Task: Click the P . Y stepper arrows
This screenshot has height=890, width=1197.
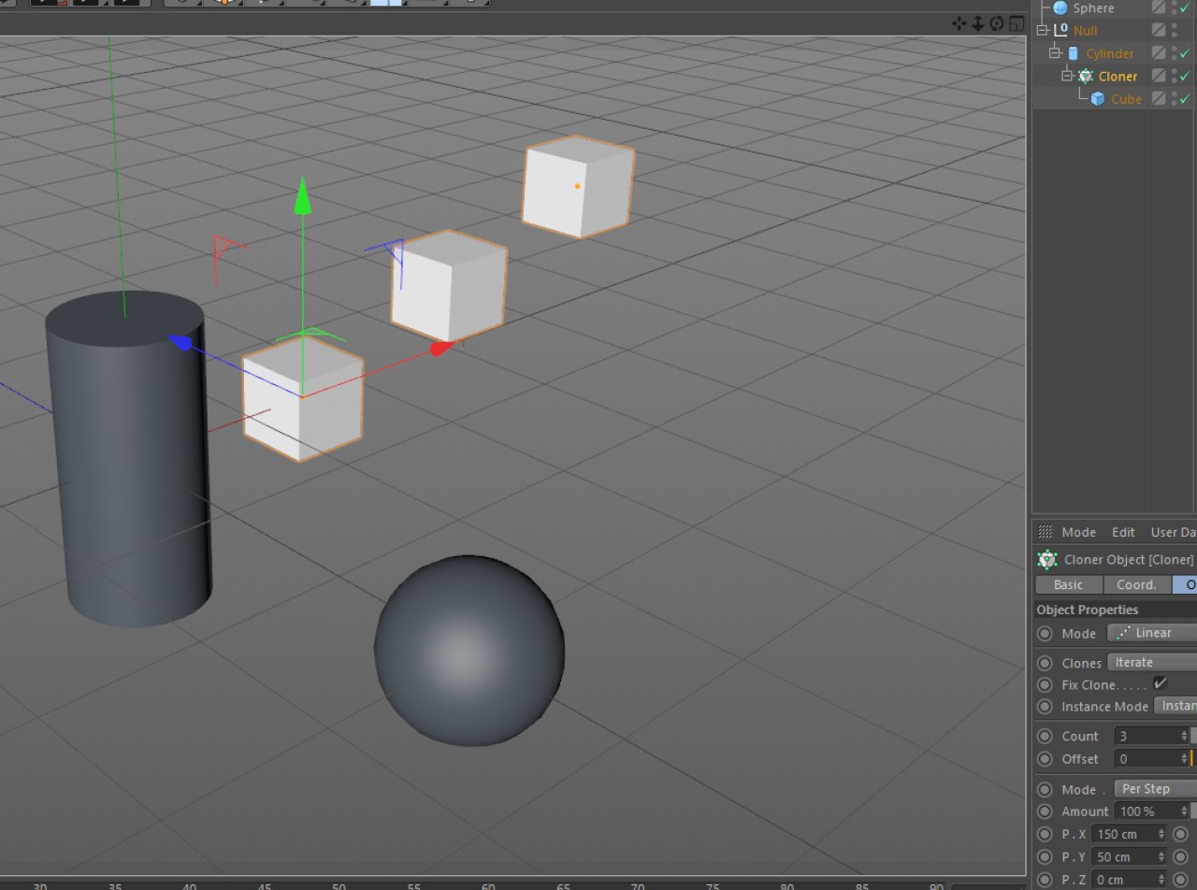Action: point(1161,856)
